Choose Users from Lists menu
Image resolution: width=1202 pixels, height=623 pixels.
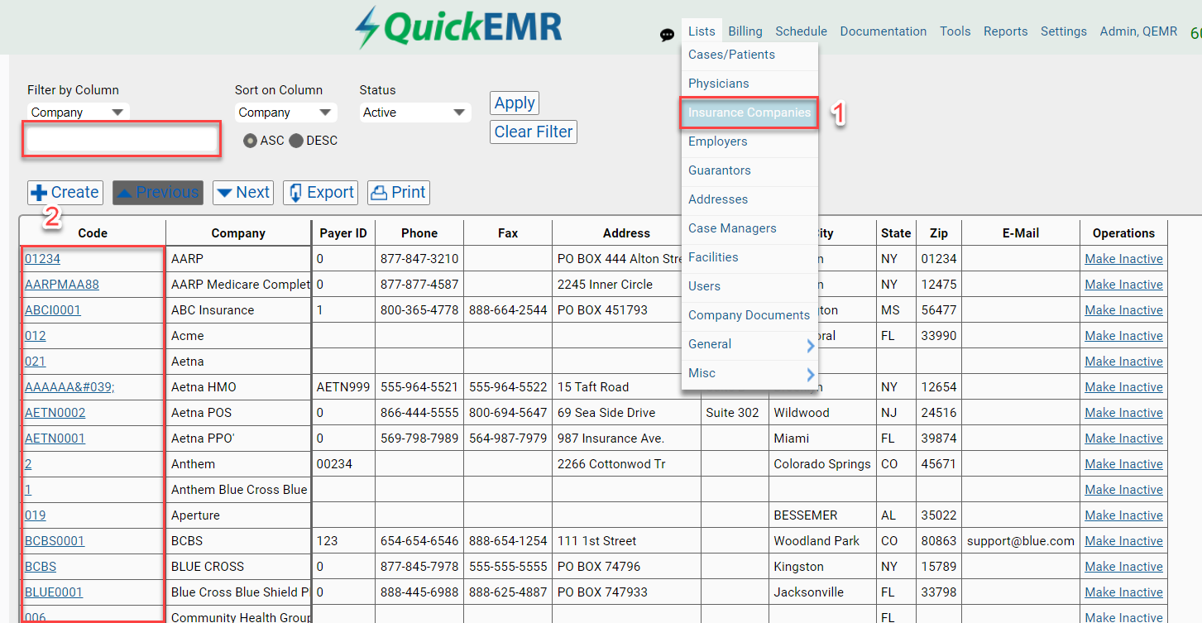coord(749,286)
